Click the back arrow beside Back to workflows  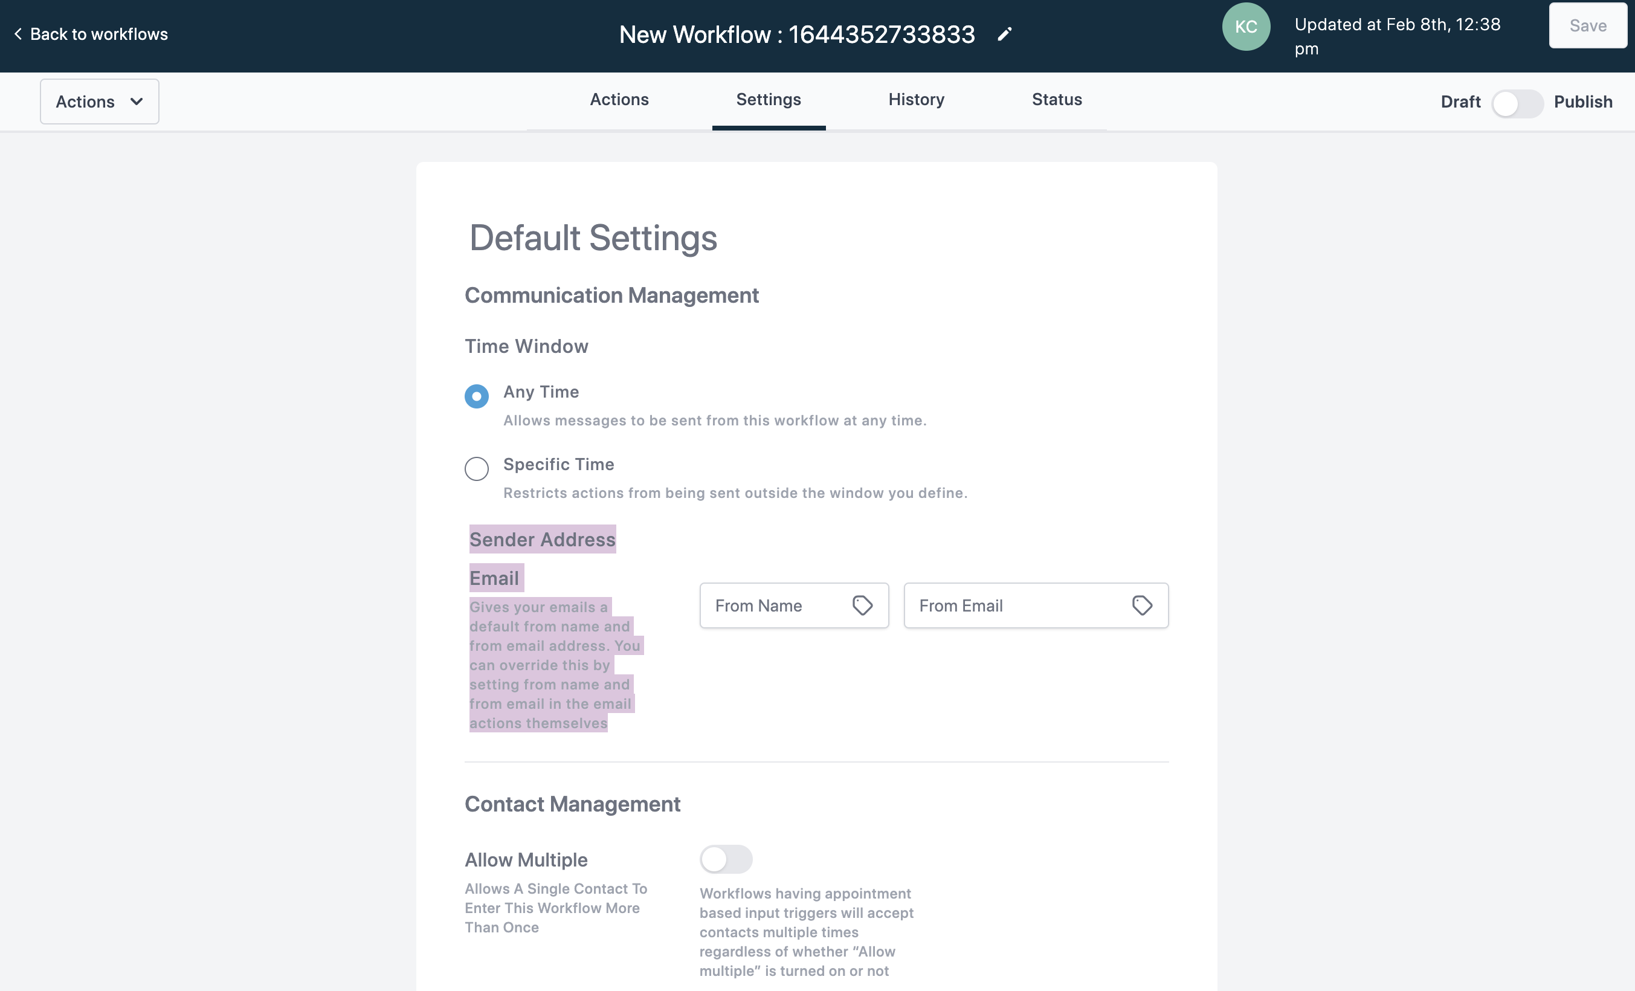18,34
